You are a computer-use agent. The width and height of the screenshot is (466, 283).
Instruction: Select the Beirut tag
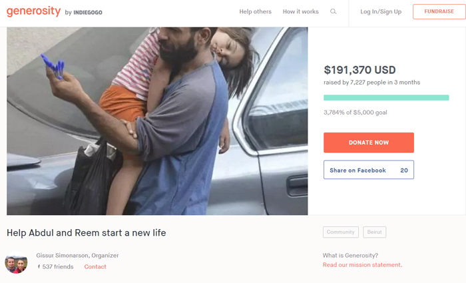click(x=375, y=232)
